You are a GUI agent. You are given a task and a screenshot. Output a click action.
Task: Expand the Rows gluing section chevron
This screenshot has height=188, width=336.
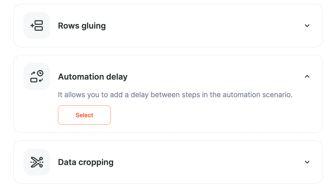coord(307,26)
